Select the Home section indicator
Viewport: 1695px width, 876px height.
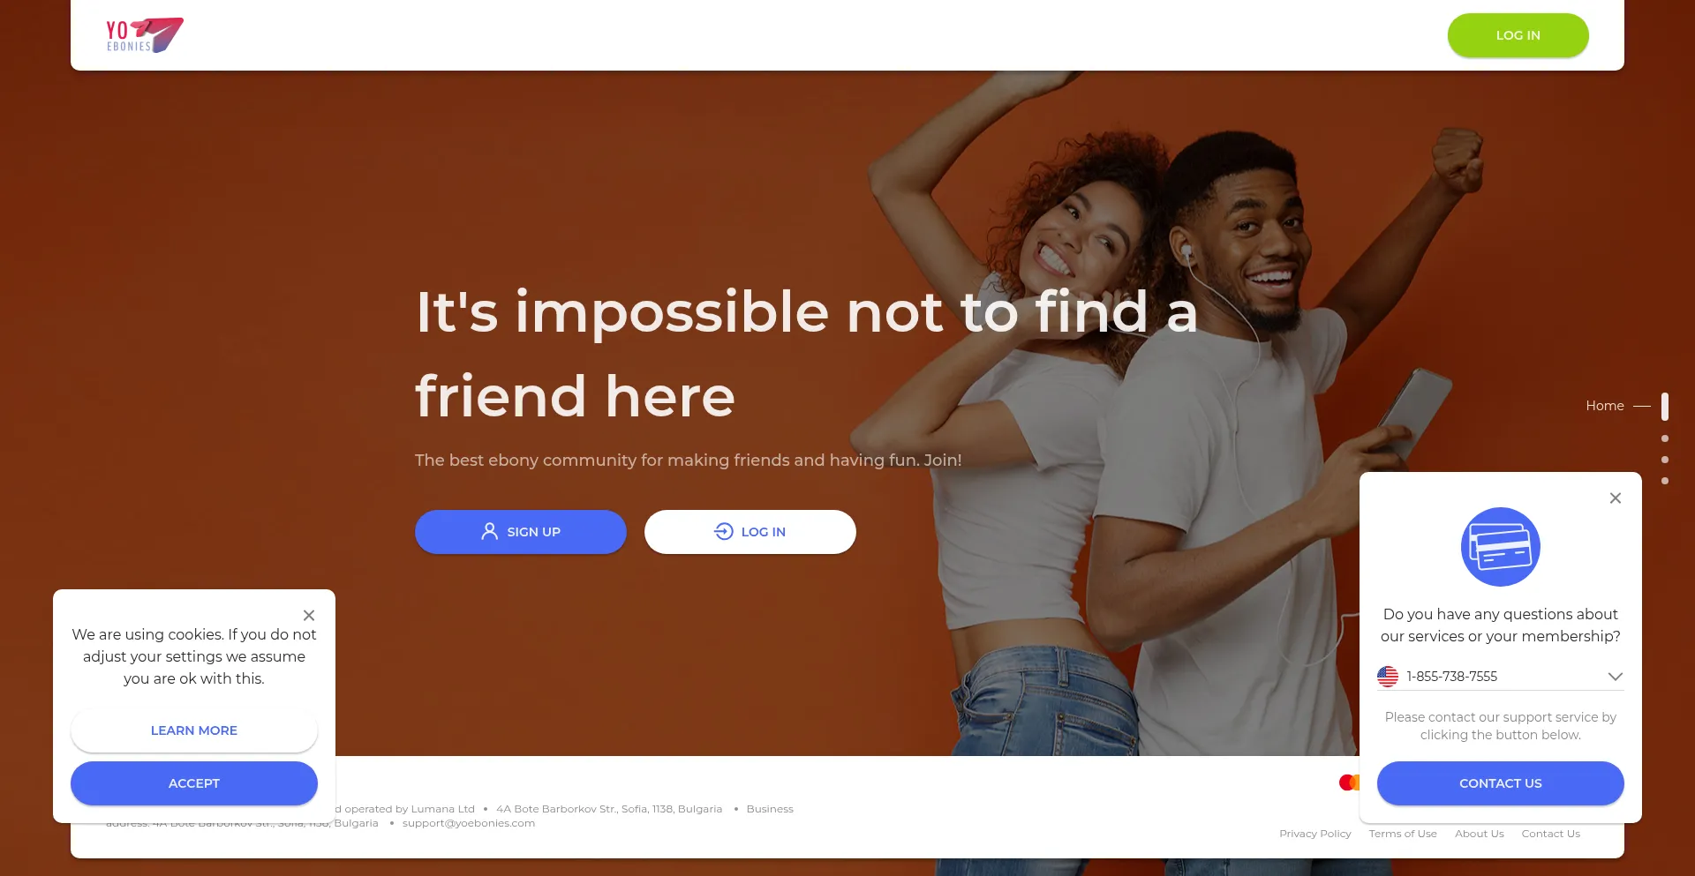tap(1665, 406)
